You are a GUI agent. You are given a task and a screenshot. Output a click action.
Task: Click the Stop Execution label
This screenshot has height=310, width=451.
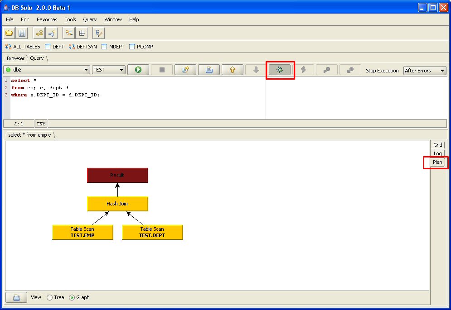tap(382, 71)
